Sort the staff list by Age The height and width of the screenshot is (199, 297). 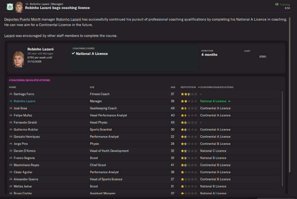173,87
